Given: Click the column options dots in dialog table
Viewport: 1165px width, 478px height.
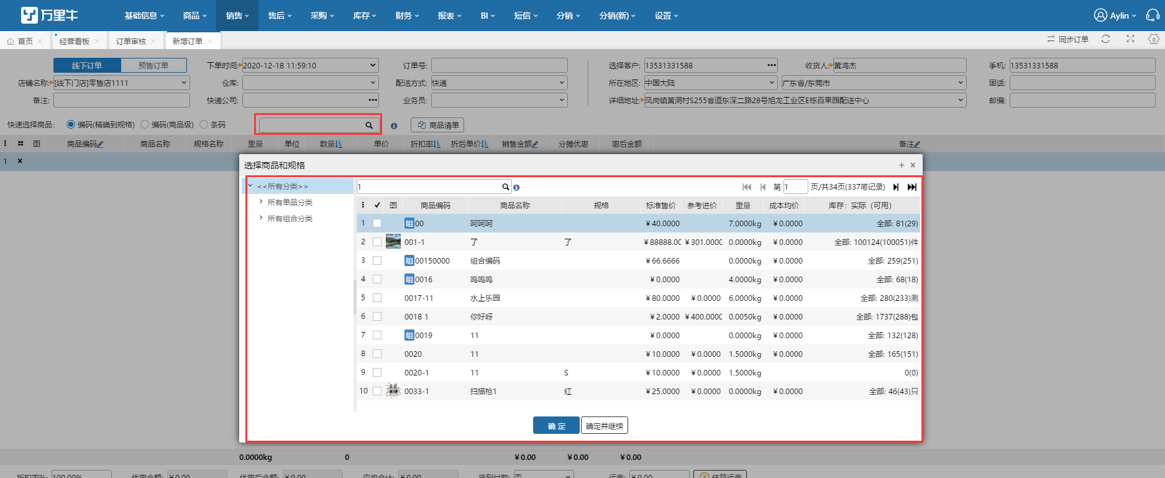Looking at the screenshot, I should (363, 205).
